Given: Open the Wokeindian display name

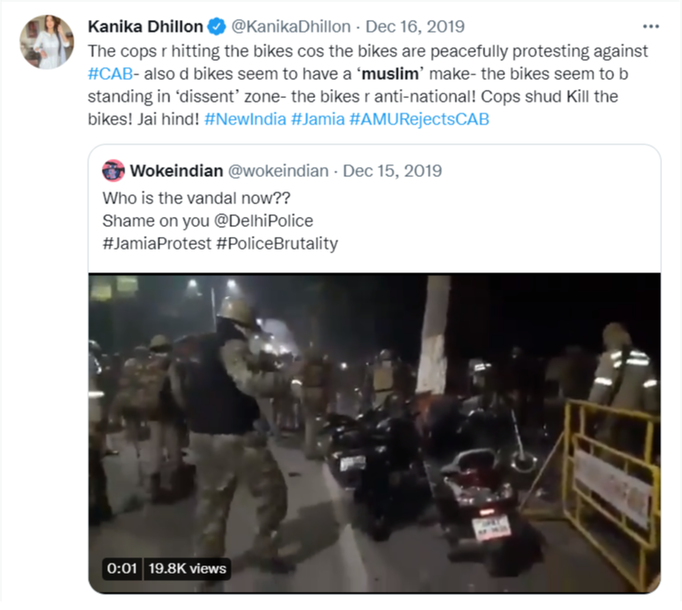Looking at the screenshot, I should [176, 171].
